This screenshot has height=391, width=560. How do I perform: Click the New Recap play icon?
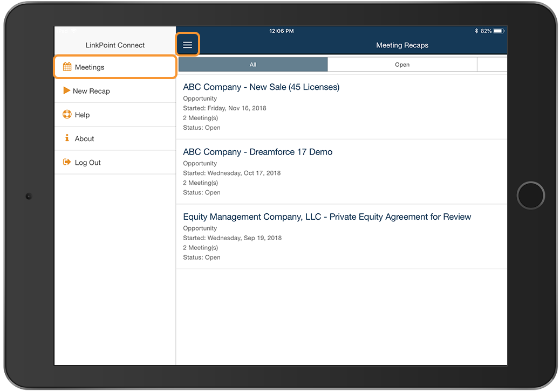point(66,90)
